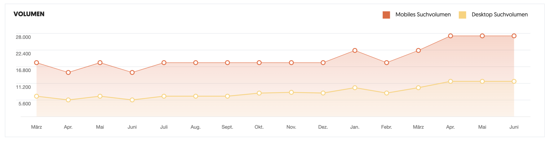Viewport: 550px width, 142px height.
Task: Pick the desktop data point for Dez.
Action: pos(323,93)
